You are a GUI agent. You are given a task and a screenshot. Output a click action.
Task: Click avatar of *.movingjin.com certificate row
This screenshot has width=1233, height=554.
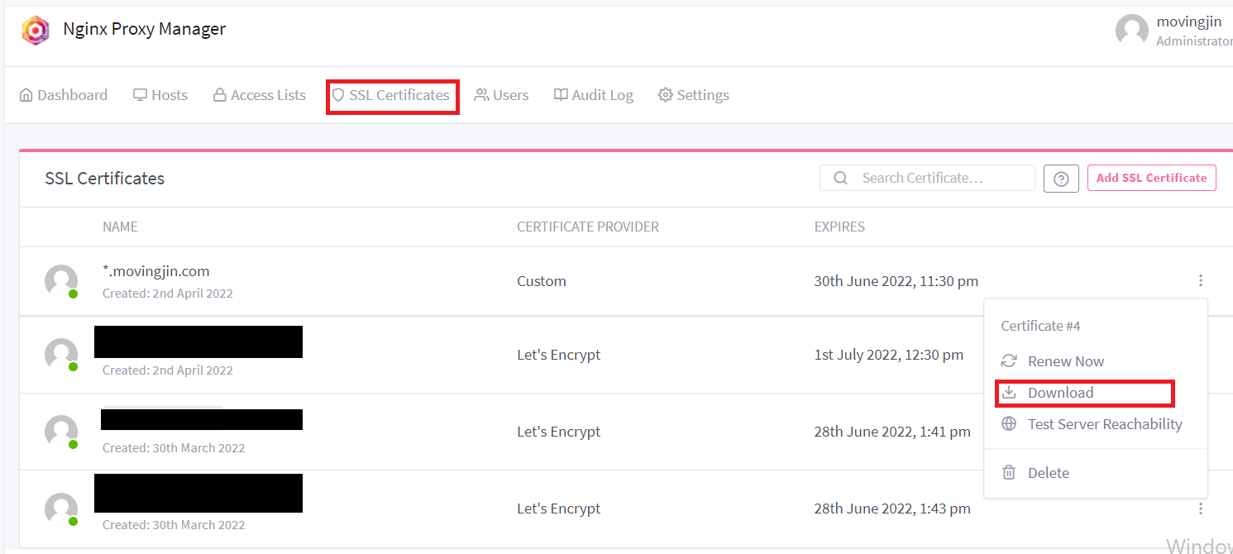coord(61,281)
